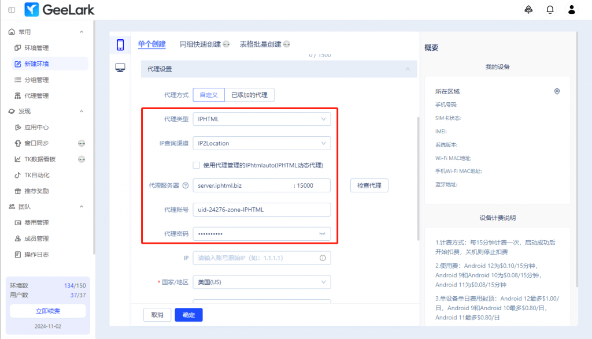Open 代理管理 in the sidebar
This screenshot has width=592, height=339.
tap(36, 96)
